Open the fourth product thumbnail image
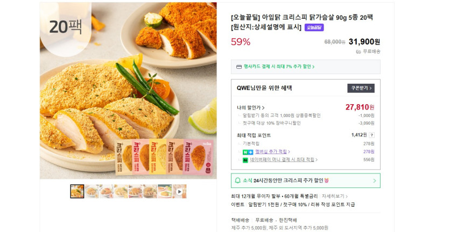The height and width of the screenshot is (232, 457). [121, 191]
